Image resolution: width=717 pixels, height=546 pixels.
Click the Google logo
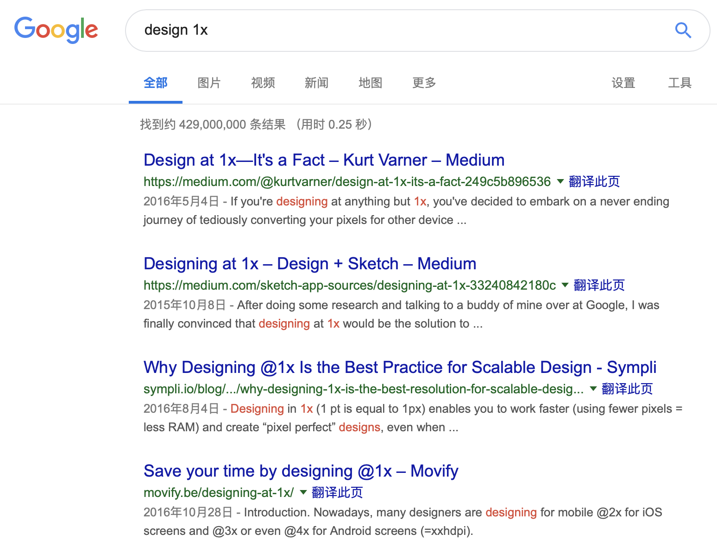click(56, 30)
